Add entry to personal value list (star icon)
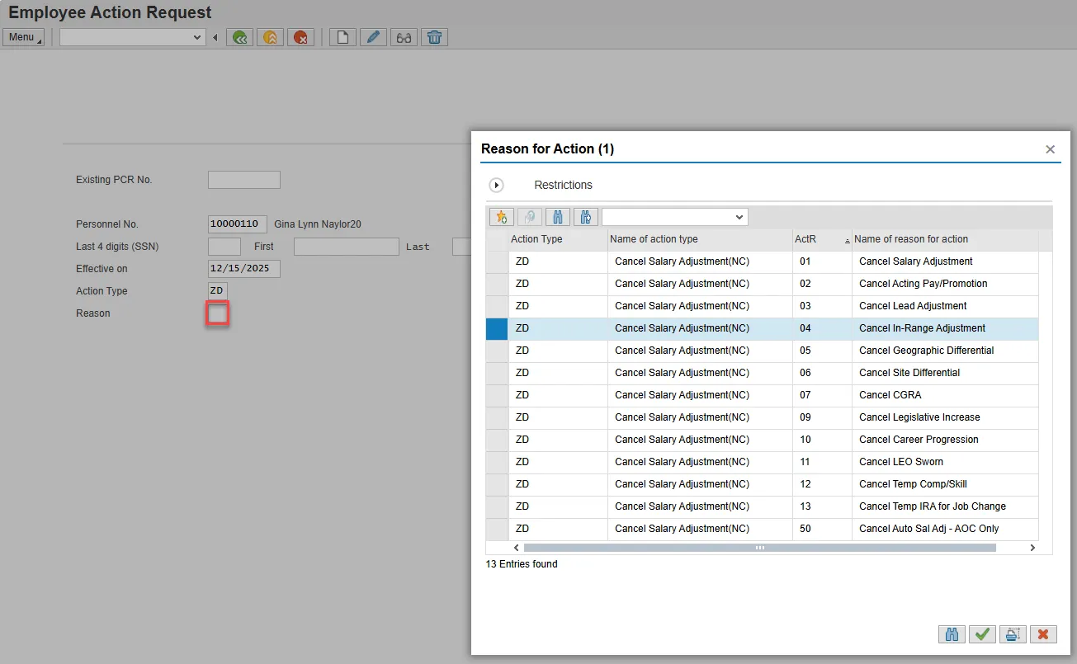The height and width of the screenshot is (664, 1077). click(501, 217)
